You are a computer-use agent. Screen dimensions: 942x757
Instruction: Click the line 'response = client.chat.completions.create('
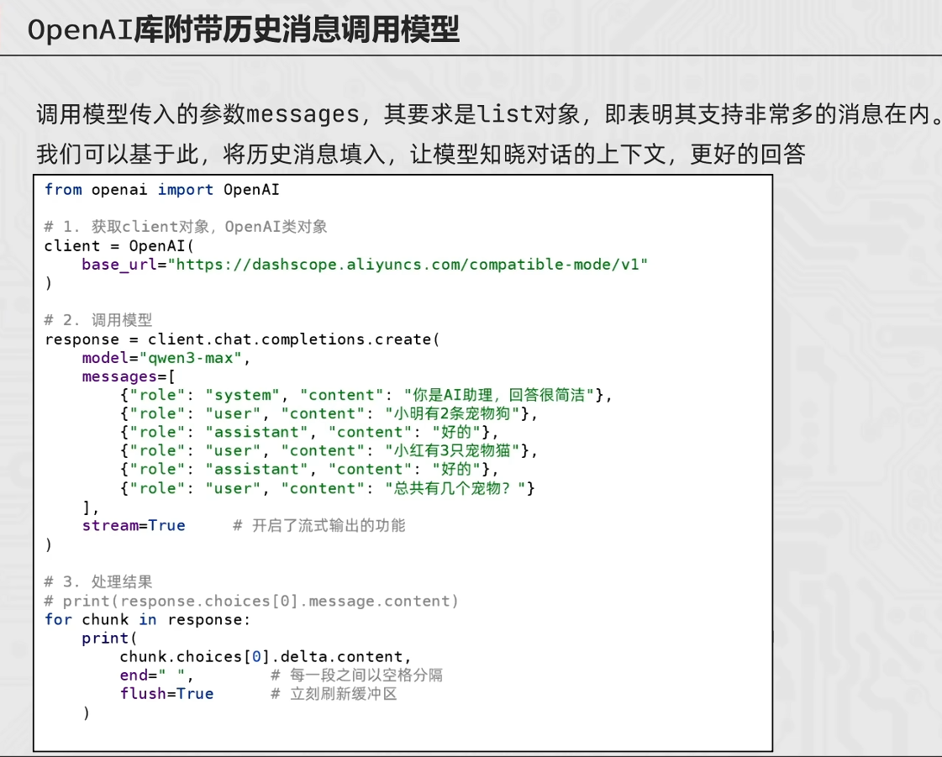[x=242, y=339]
